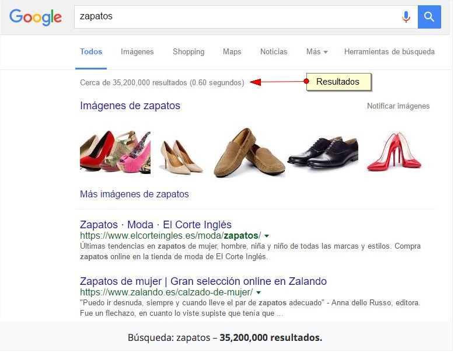Screen dimensions: 454x352
Task: Expand the Más dropdown menu
Action: (317, 52)
